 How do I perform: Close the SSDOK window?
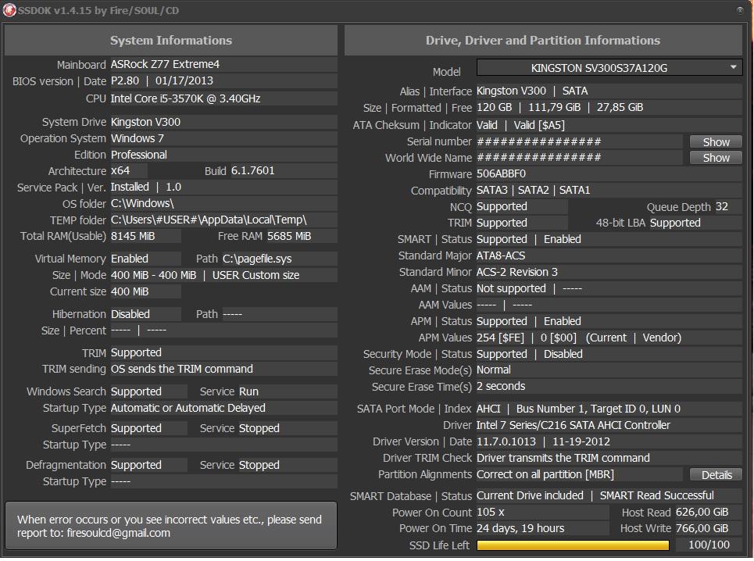click(740, 9)
